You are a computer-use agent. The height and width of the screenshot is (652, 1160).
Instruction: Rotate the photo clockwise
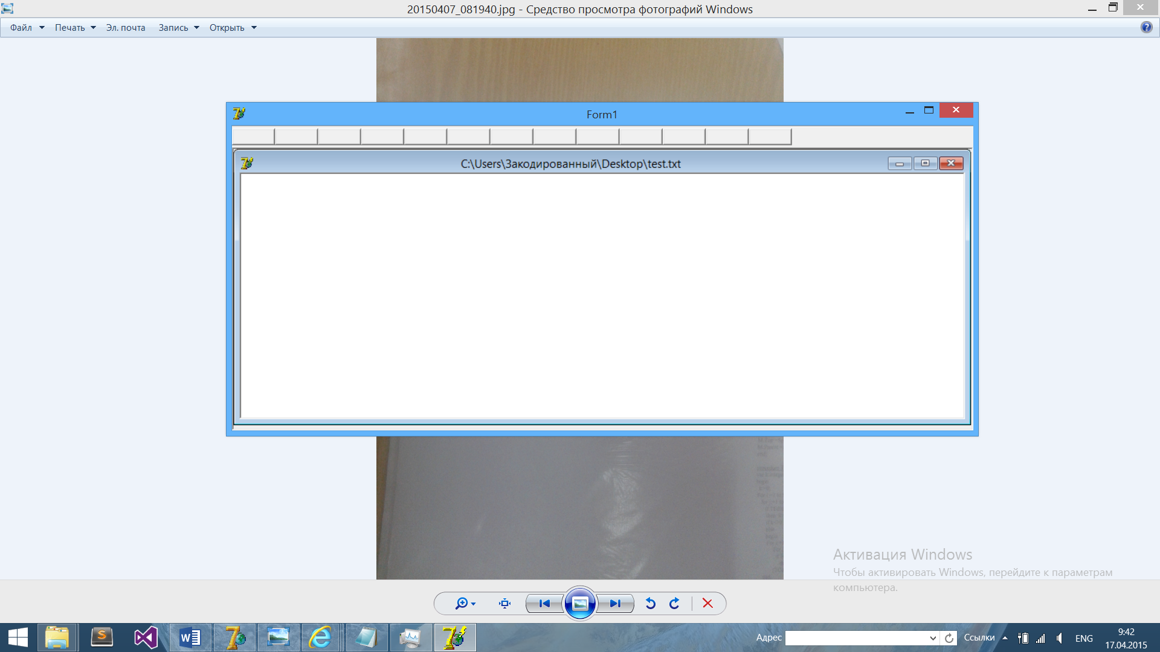click(x=674, y=603)
